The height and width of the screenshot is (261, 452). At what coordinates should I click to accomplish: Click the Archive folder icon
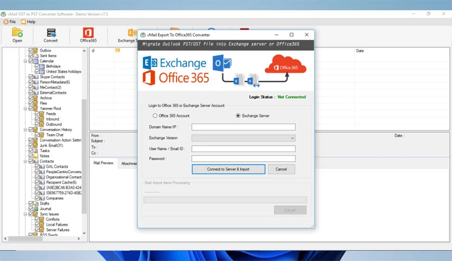pos(36,98)
